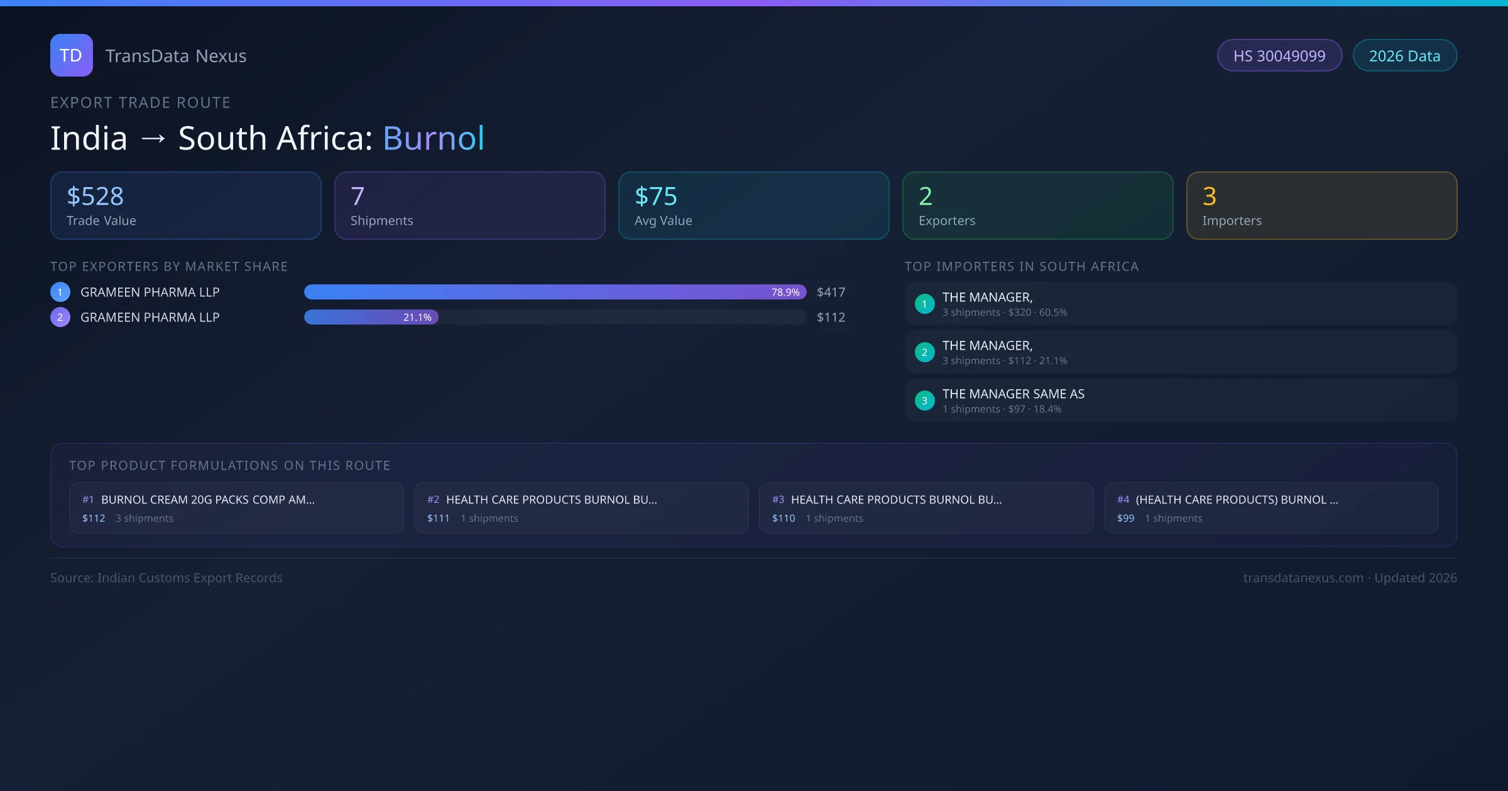Screen dimensions: 1508x791
Task: Click the 2026 Data pill
Action: point(1404,56)
